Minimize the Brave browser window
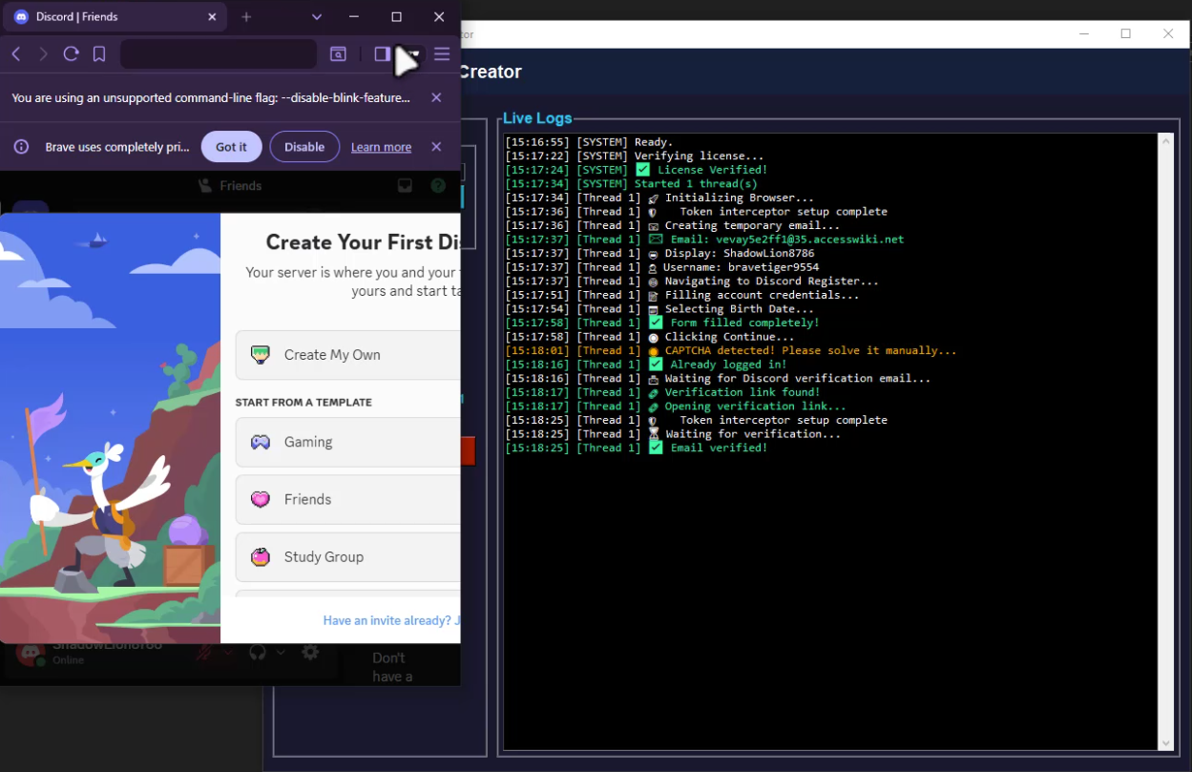This screenshot has height=772, width=1192. [x=354, y=17]
